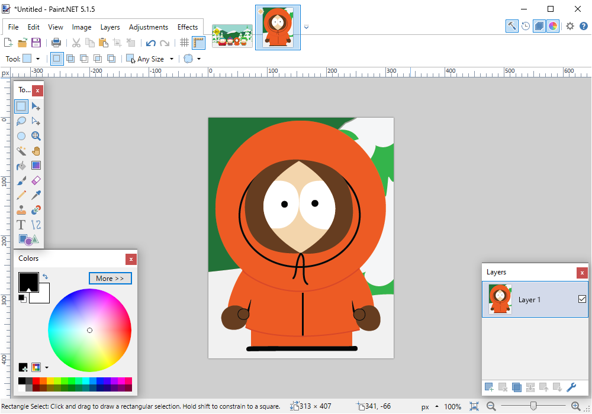Viewport: 592px width, 414px height.
Task: Toggle Layer 1 visibility checkbox
Action: click(582, 299)
